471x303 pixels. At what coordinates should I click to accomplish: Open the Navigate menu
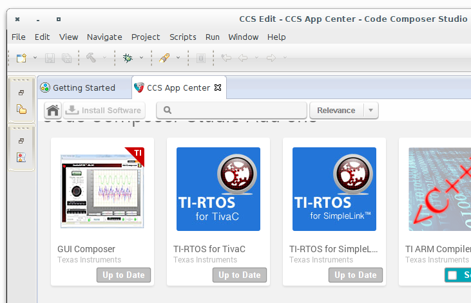coord(104,37)
